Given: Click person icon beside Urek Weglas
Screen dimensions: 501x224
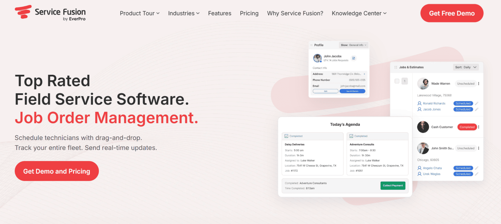Looking at the screenshot, I should coord(419,174).
